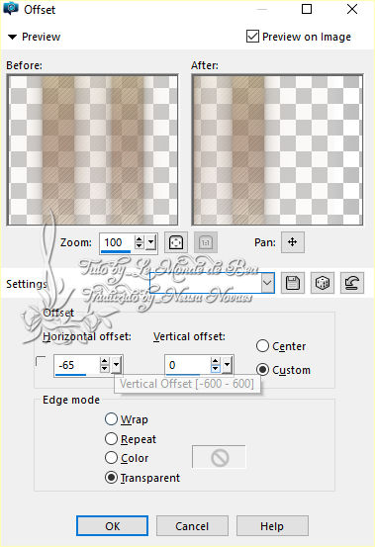Confirm the offset with OK

coord(113,525)
